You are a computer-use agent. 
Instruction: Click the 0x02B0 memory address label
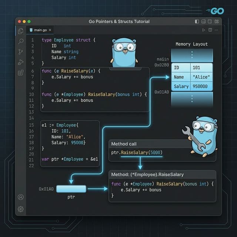coord(161,65)
